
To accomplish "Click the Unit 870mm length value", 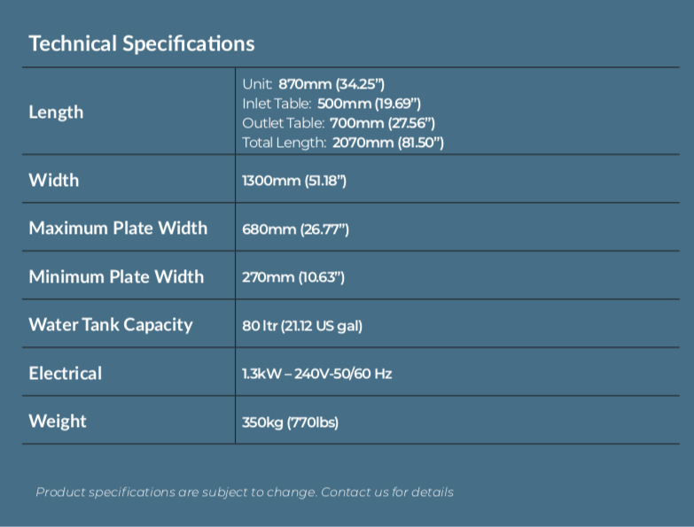I will (x=313, y=84).
